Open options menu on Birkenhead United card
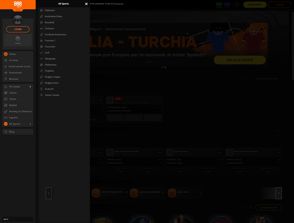Screen dimensions: 294x223 click(x=160, y=100)
